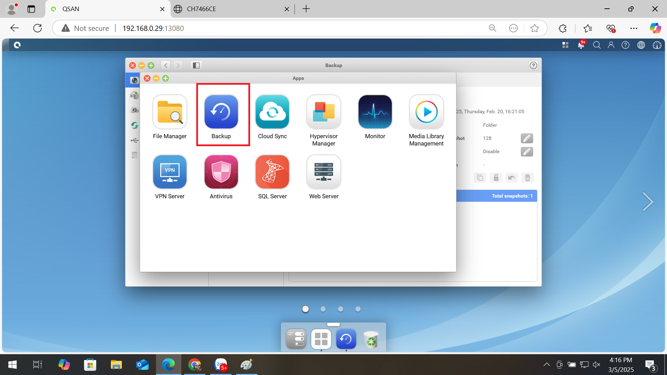This screenshot has height=375, width=667.
Task: Select the third desktop page dot
Action: (x=340, y=309)
